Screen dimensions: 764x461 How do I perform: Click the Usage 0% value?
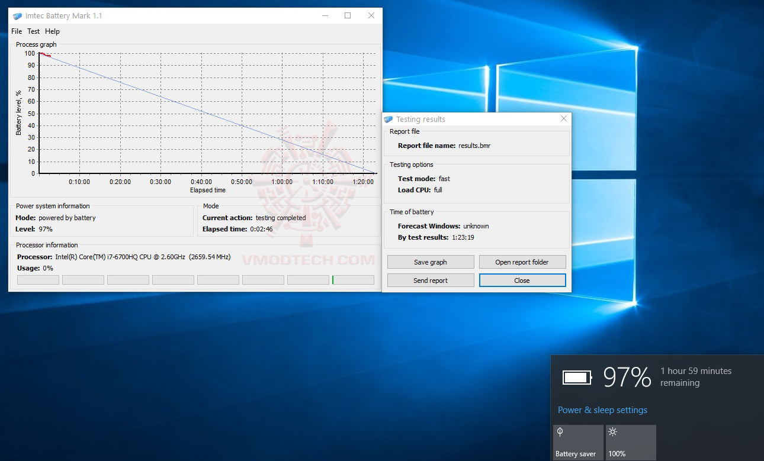point(47,268)
